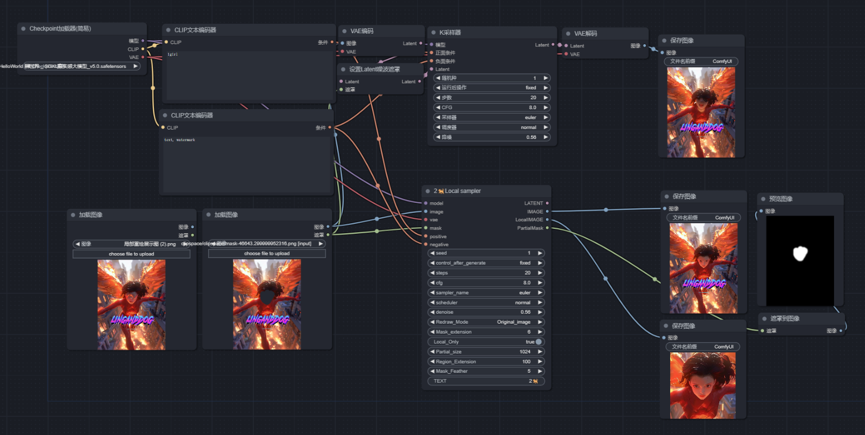The height and width of the screenshot is (435, 865).
Task: Collapse the CLIP文本编码器 node containing 'text, watermark'
Action: (165, 115)
